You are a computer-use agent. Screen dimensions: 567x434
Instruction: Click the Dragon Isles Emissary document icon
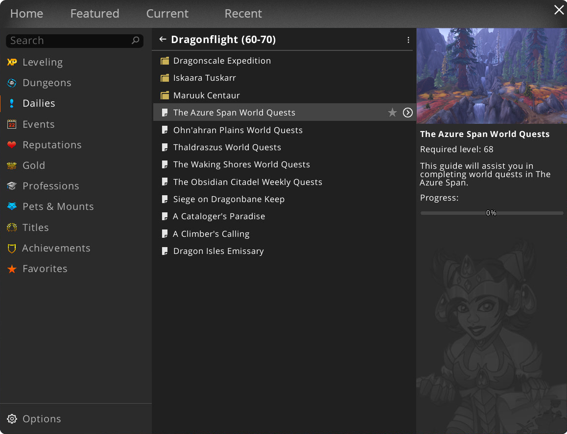165,251
